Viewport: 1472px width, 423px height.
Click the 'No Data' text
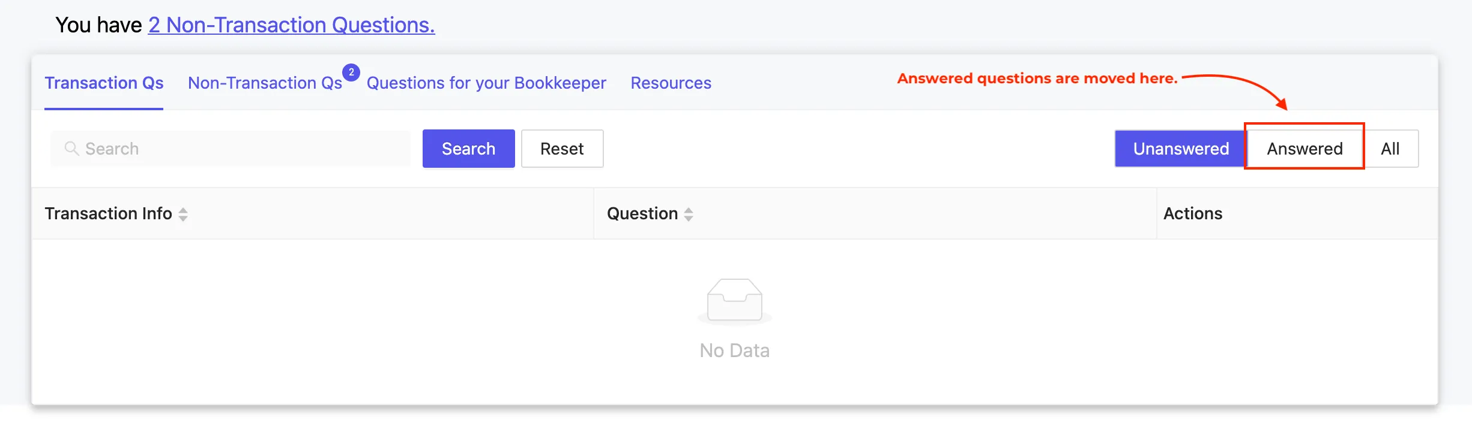tap(735, 351)
